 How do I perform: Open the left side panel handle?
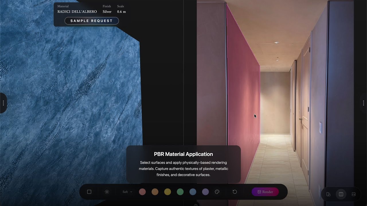3,103
